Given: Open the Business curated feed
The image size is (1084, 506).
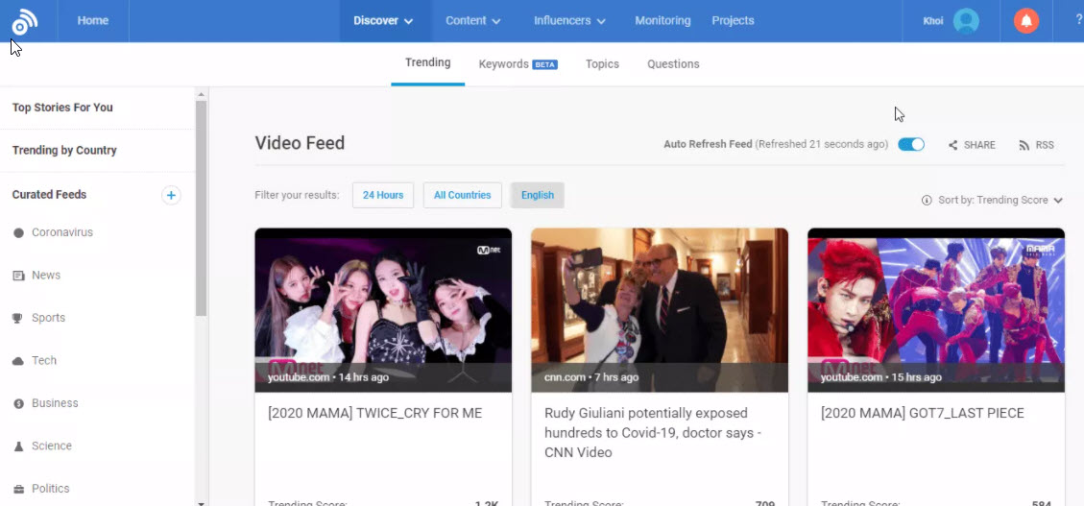Looking at the screenshot, I should coord(55,403).
